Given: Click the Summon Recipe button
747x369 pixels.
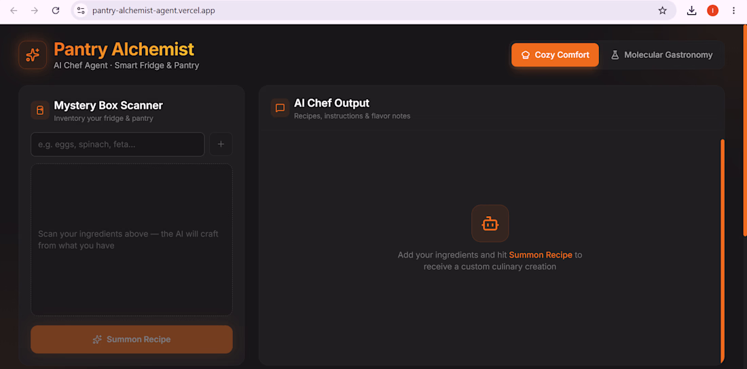Looking at the screenshot, I should [132, 340].
